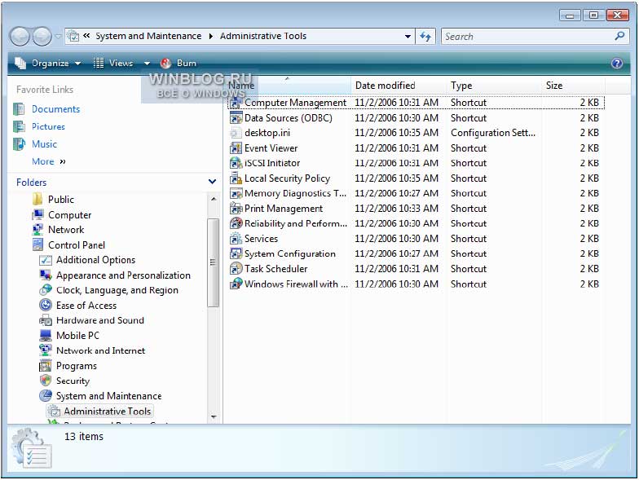The image size is (639, 480).
Task: Click the Reliability and Performance icon
Action: click(236, 223)
